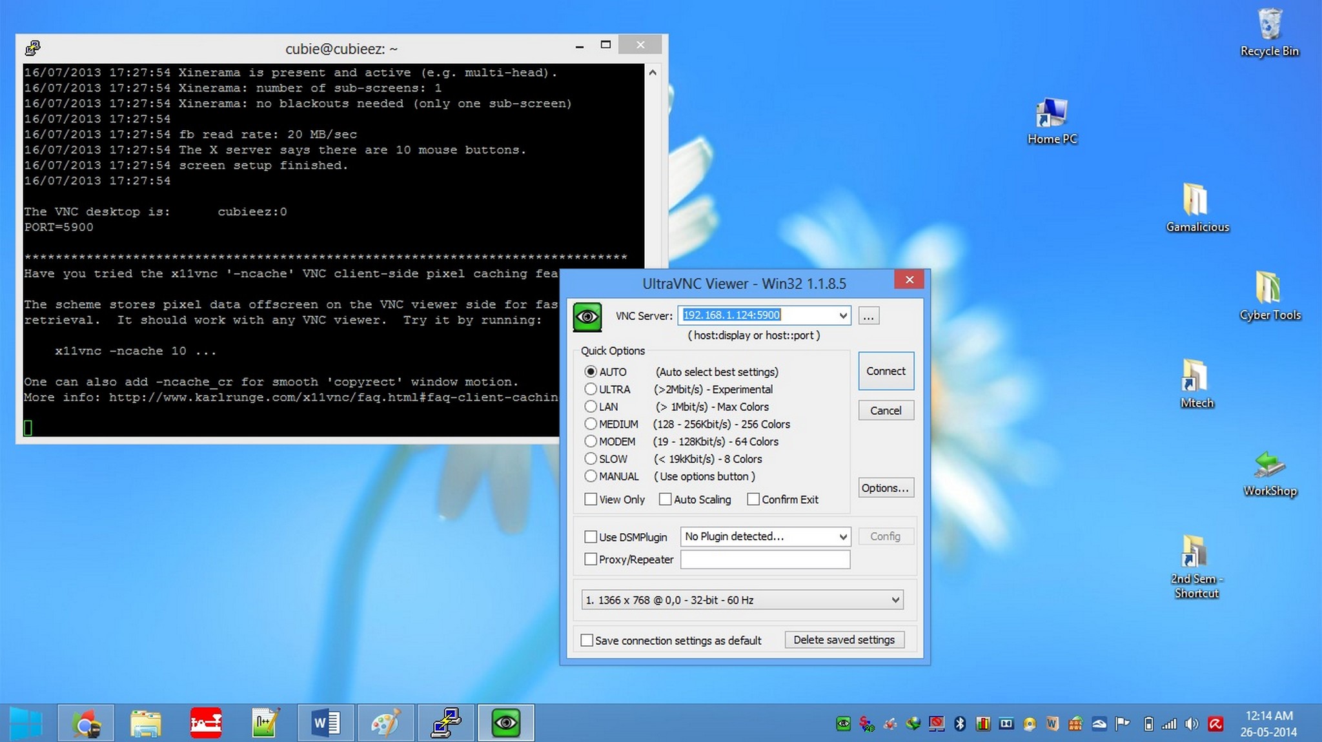
Task: Click Connect to VNC server button
Action: click(884, 370)
